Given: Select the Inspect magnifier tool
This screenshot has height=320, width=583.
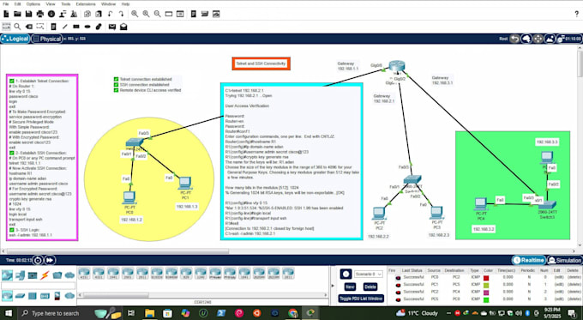Looking at the screenshot, I should [x=17, y=27].
